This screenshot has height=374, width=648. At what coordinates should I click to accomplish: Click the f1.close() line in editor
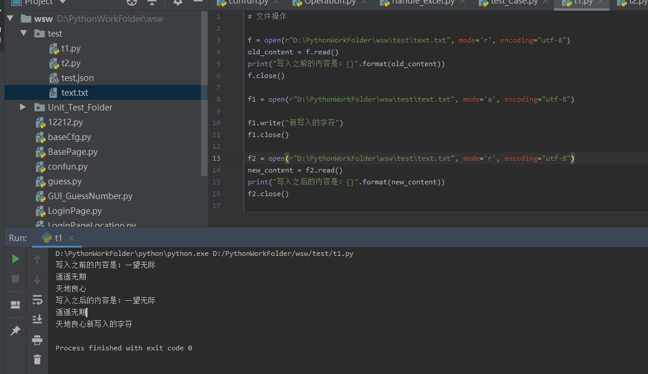[268, 135]
